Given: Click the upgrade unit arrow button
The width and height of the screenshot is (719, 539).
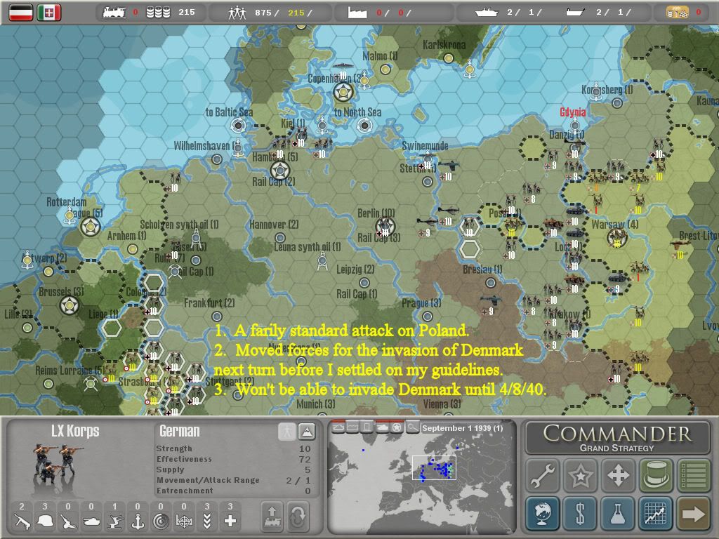Looking at the screenshot, I should point(272,517).
